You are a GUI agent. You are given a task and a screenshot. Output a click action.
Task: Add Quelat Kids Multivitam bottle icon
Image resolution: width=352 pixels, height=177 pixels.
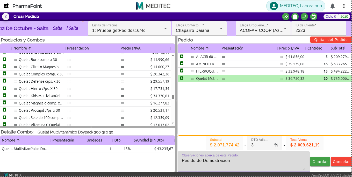[x=4, y=95]
